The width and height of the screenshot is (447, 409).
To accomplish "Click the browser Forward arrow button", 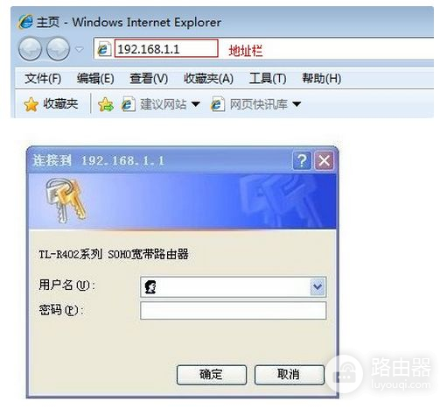I will 58,49.
